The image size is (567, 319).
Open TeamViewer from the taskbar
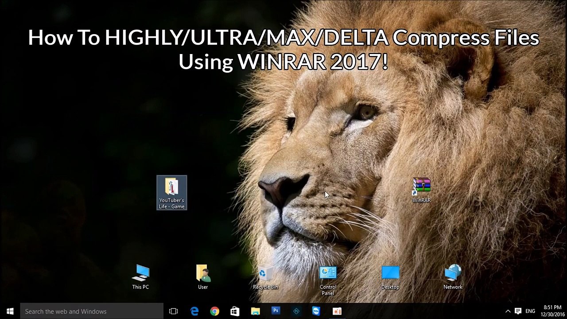click(316, 311)
